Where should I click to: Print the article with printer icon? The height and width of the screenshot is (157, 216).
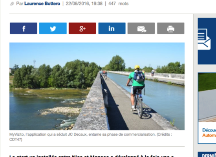tap(171, 28)
